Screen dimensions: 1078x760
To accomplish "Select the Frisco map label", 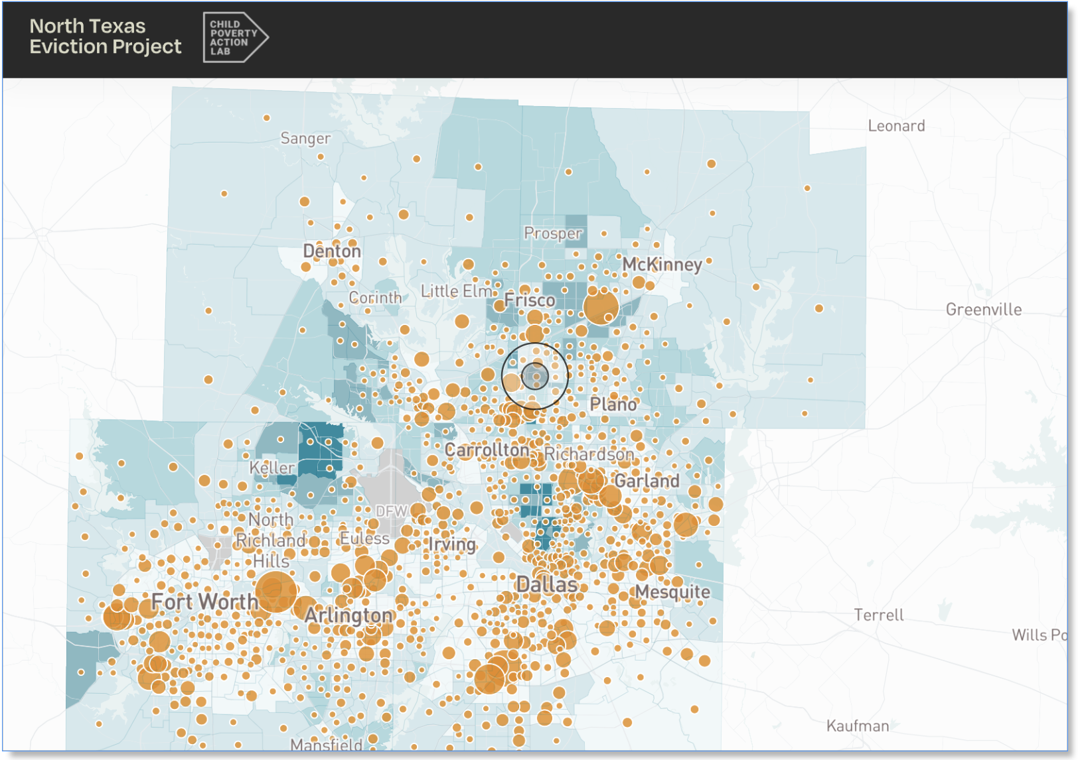I will pyautogui.click(x=529, y=300).
